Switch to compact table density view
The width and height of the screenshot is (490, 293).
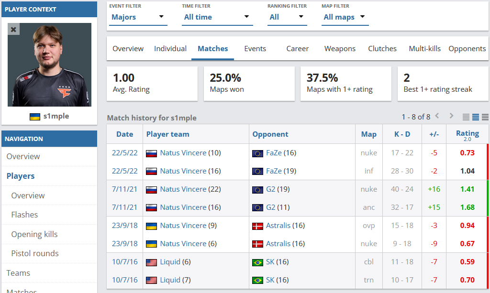point(466,117)
